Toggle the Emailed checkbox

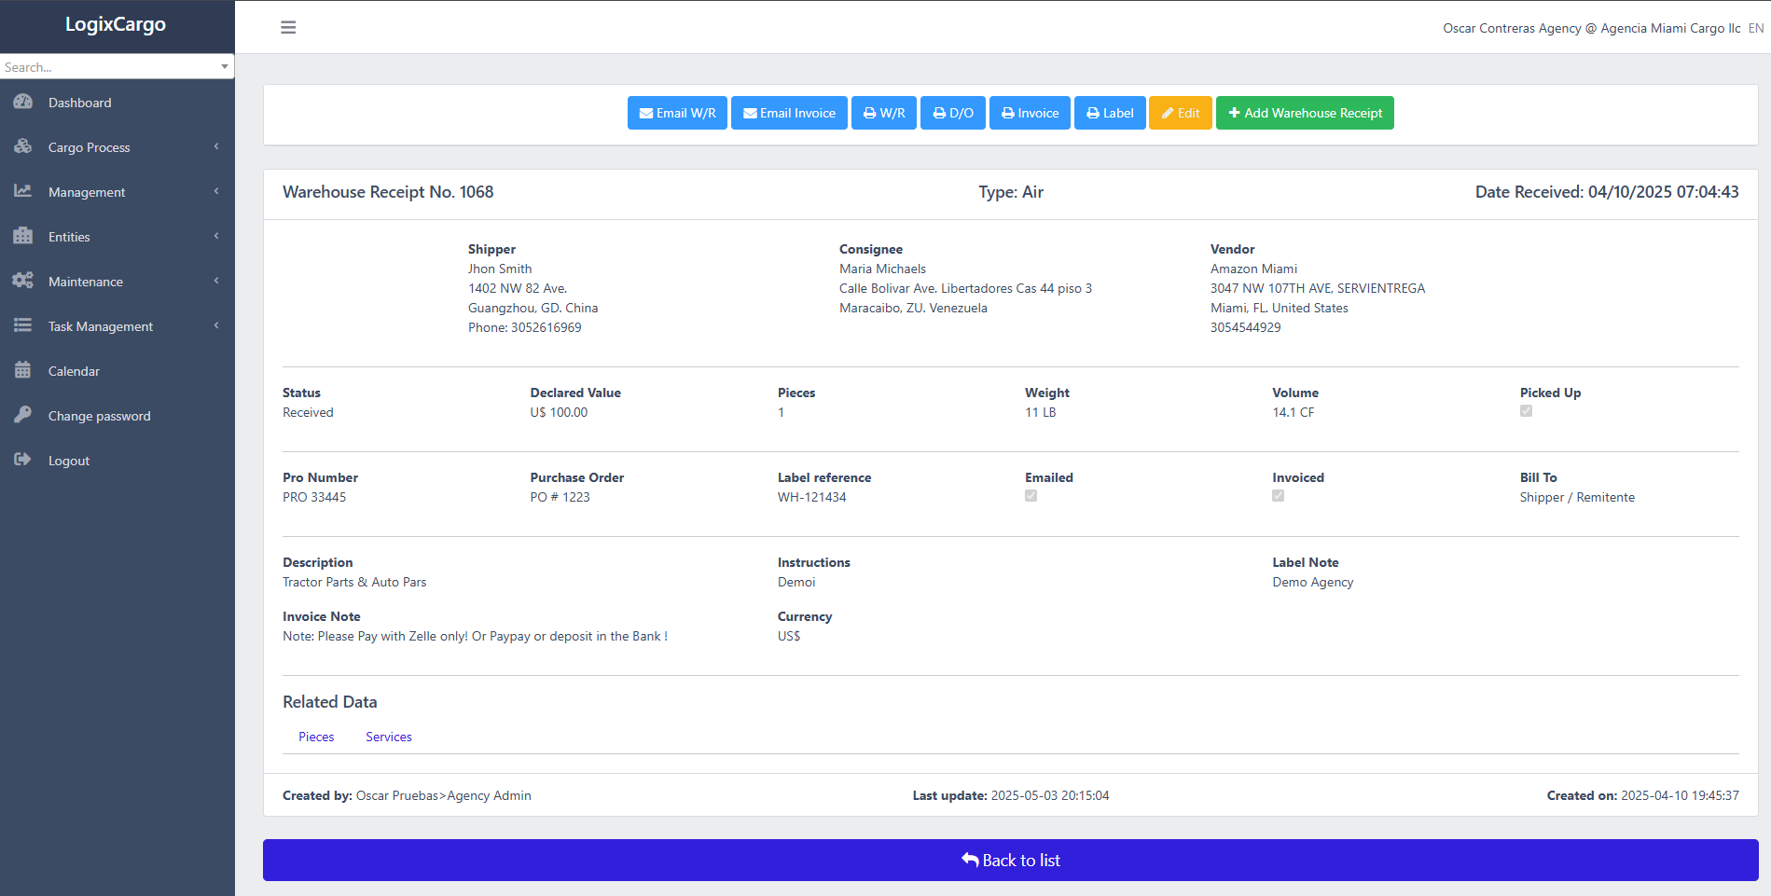1031,496
